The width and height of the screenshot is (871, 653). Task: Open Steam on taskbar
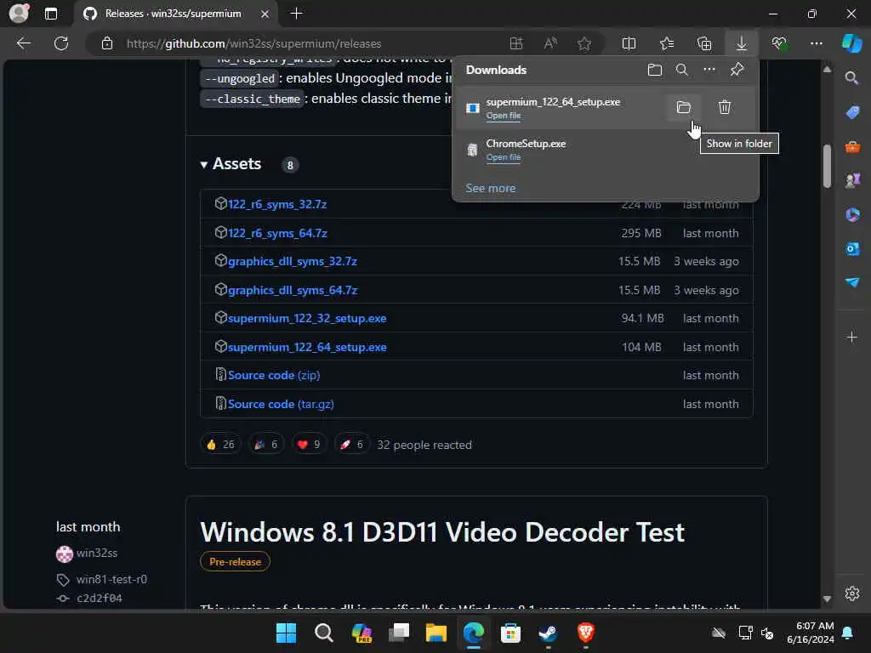click(x=549, y=633)
